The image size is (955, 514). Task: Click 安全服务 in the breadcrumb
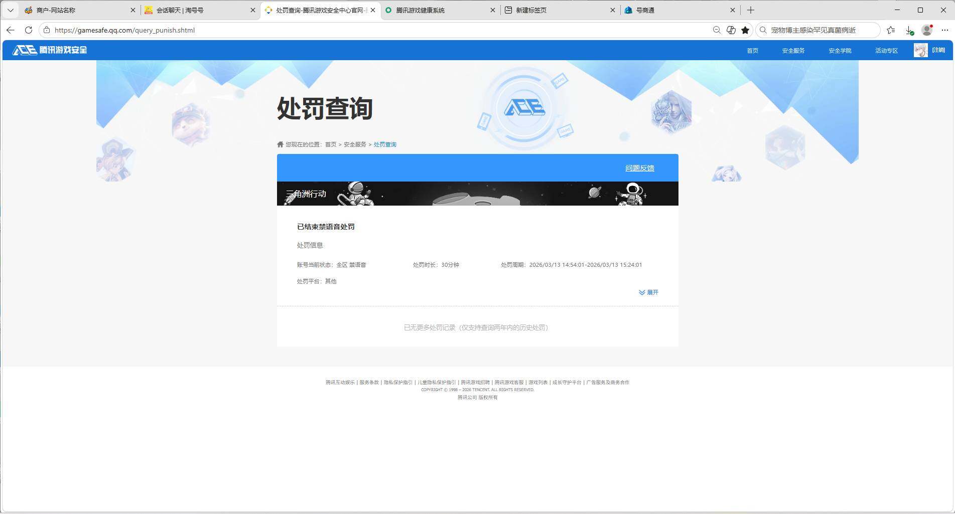pyautogui.click(x=355, y=144)
